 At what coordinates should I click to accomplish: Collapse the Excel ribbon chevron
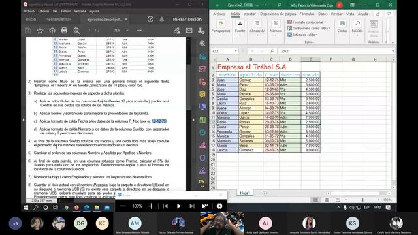pyautogui.click(x=393, y=42)
